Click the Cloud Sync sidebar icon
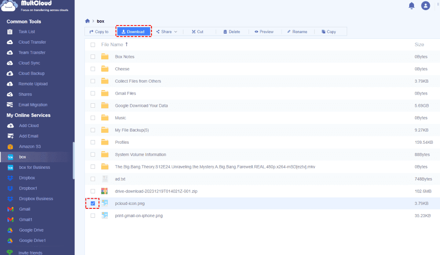 [x=10, y=63]
